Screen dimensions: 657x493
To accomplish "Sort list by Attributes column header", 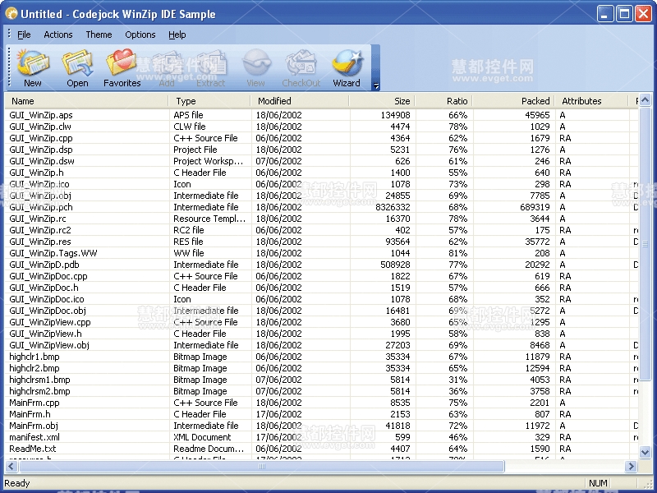I will point(592,101).
